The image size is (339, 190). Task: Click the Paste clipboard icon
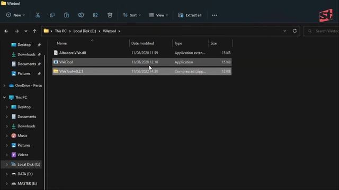pos(67,15)
